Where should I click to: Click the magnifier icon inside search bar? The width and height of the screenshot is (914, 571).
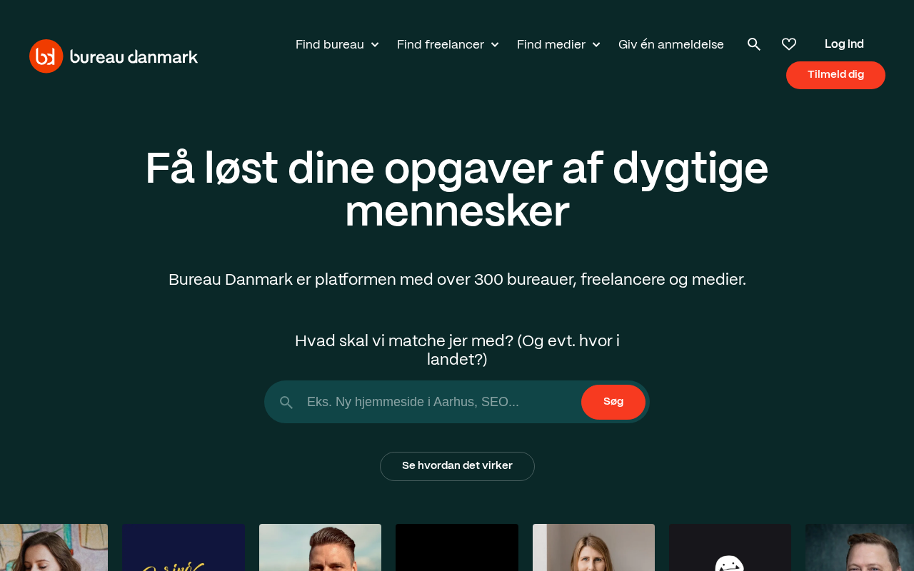click(x=286, y=403)
